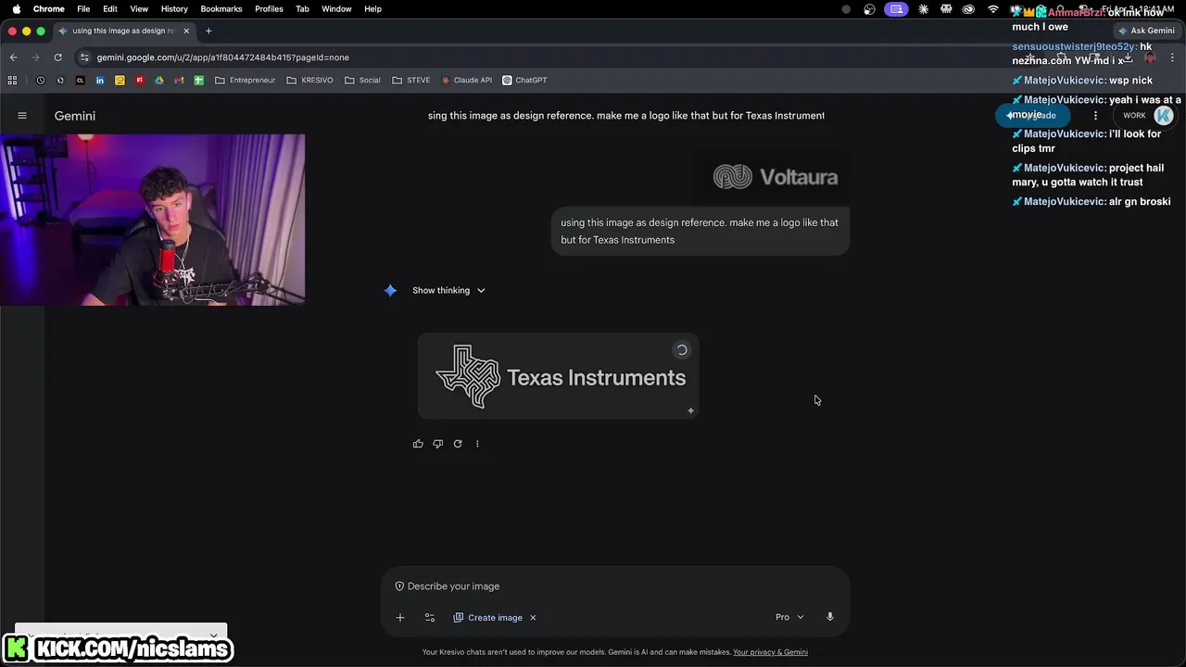Close the current Gemini browser tab
This screenshot has width=1186, height=667.
pos(186,31)
